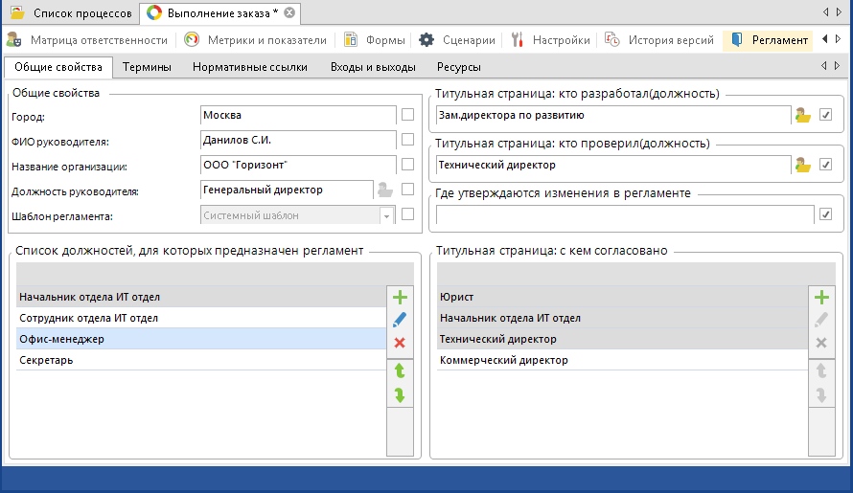Click red X delete icon for positions
The height and width of the screenshot is (493, 853).
coord(400,343)
